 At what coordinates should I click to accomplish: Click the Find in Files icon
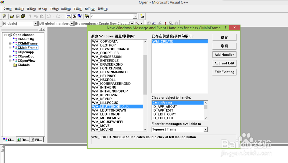[x=87, y=16]
